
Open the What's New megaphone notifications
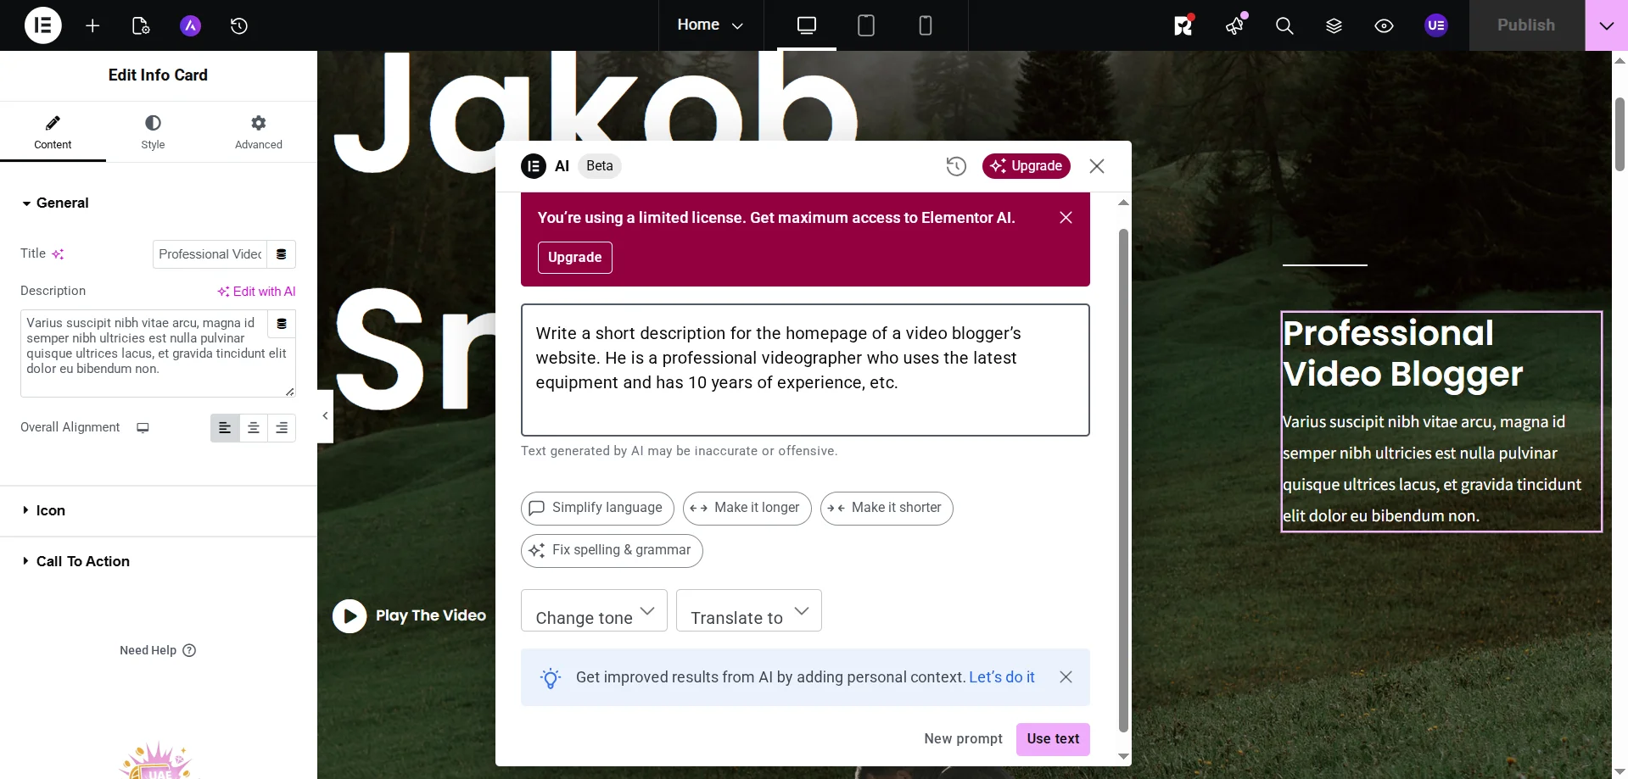pos(1234,25)
